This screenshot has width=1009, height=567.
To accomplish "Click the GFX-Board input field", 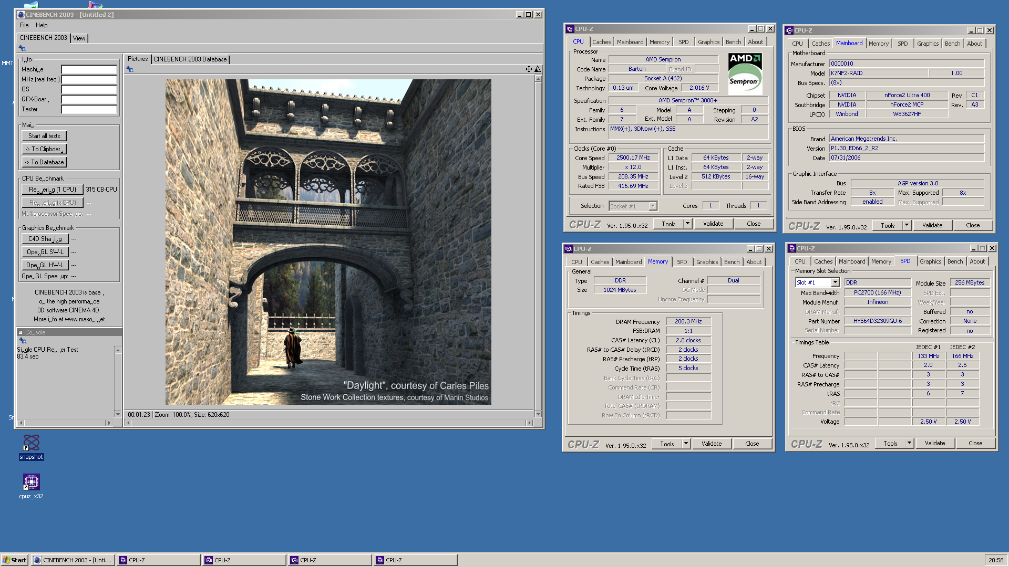I will pos(89,99).
